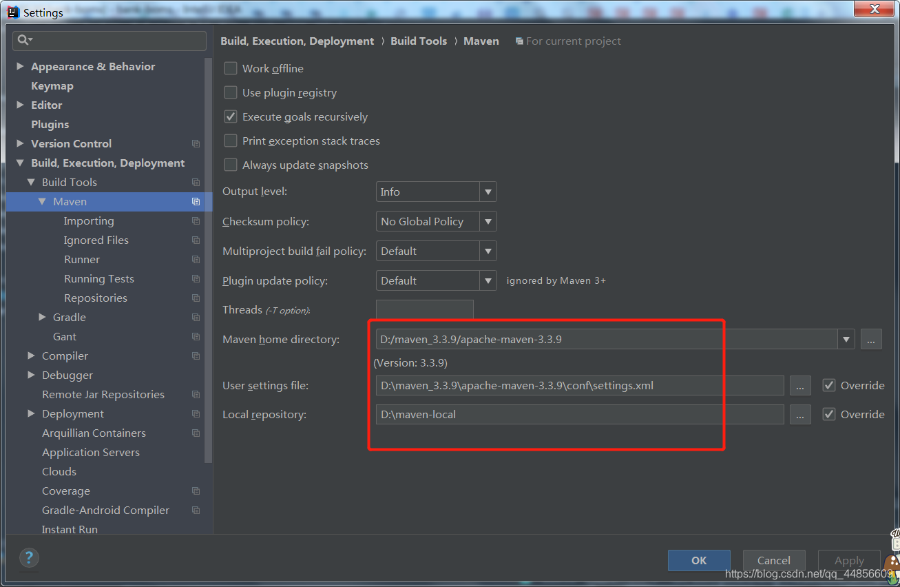Click the Threads input field
The width and height of the screenshot is (900, 587).
425,309
